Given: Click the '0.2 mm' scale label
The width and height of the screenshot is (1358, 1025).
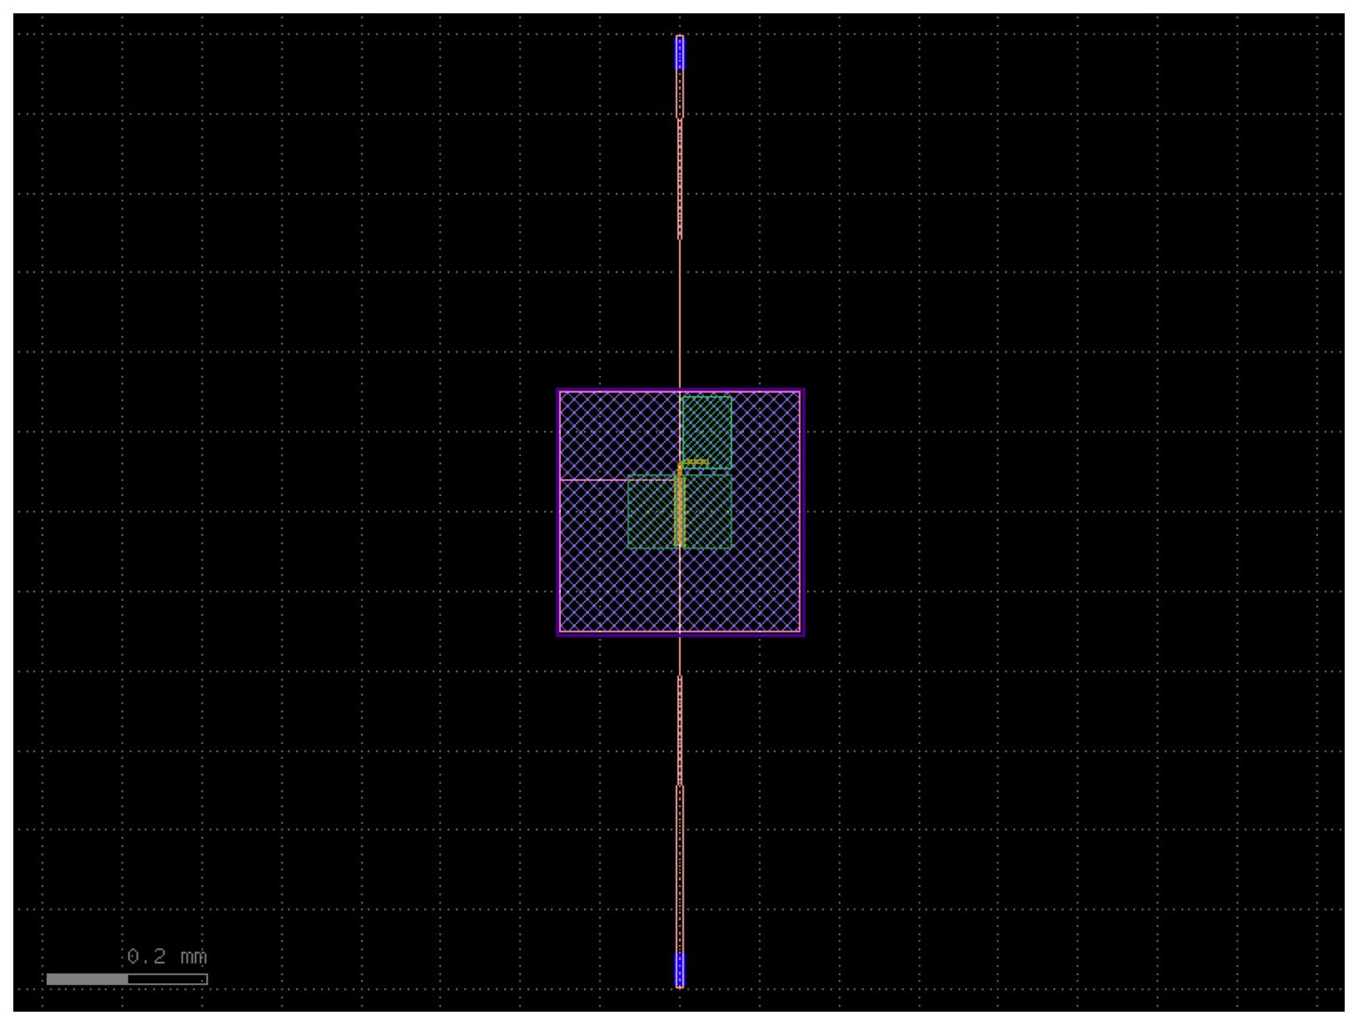Looking at the screenshot, I should tap(167, 956).
